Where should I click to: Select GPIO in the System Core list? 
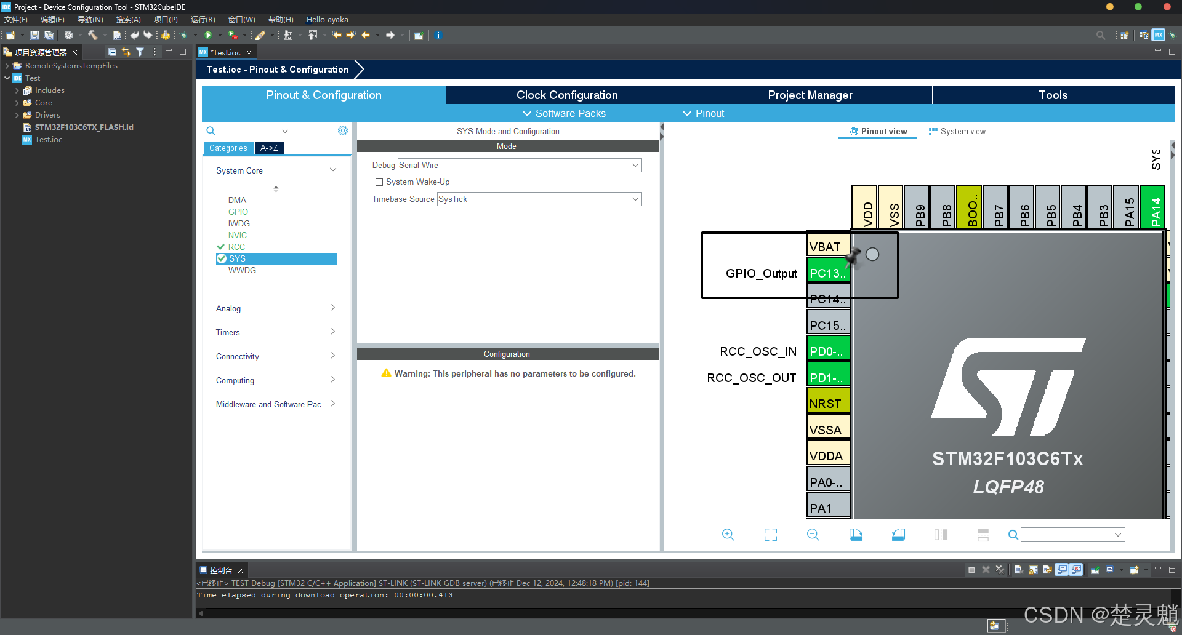coord(238,212)
